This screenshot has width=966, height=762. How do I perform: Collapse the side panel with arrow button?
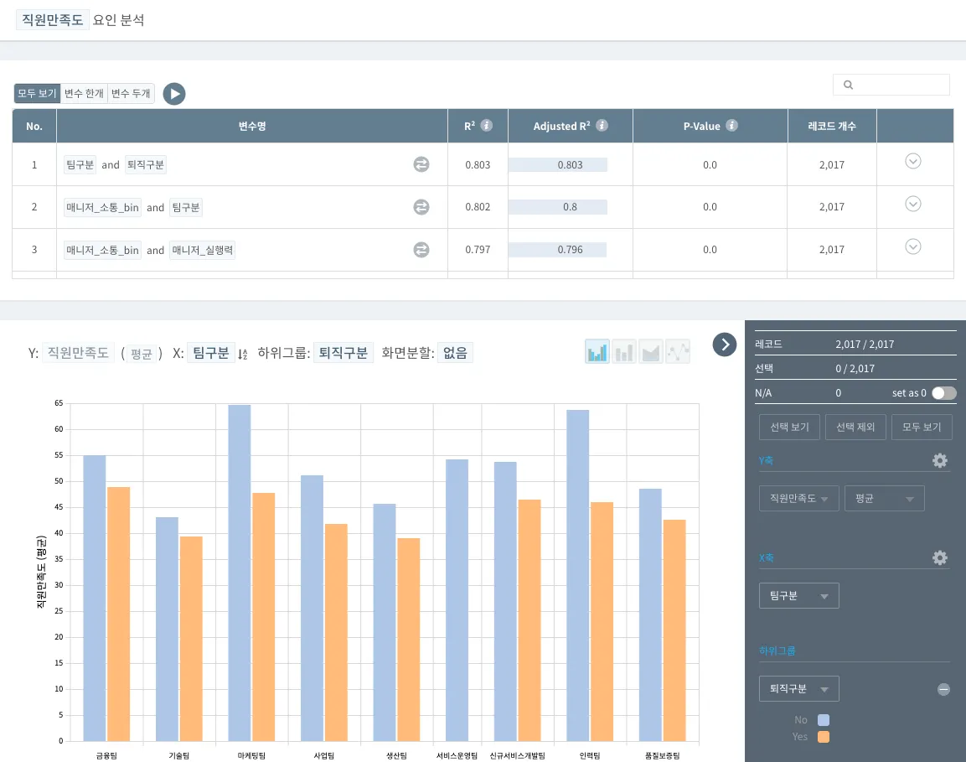(x=725, y=344)
